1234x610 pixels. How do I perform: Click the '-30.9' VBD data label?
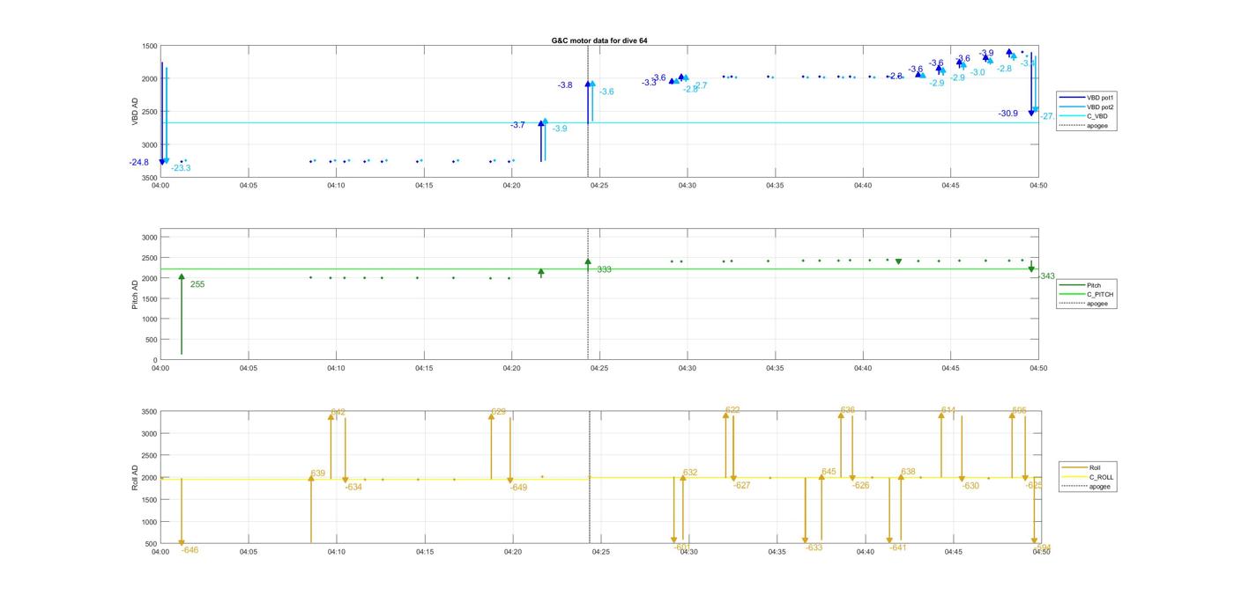click(x=1008, y=114)
